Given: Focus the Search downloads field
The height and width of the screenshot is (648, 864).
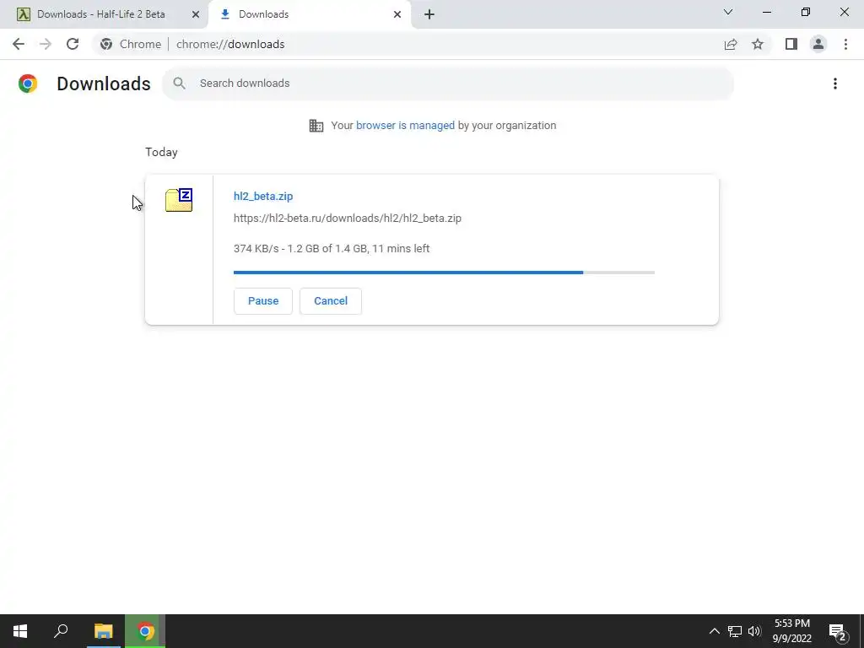Looking at the screenshot, I should pos(448,84).
